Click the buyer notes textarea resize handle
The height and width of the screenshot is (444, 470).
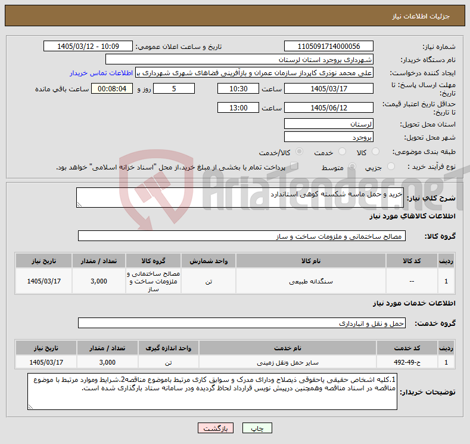coord(30,407)
